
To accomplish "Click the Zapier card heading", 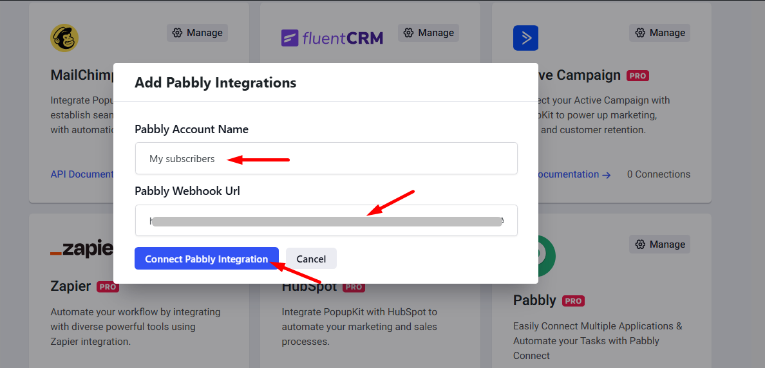I will click(x=71, y=286).
